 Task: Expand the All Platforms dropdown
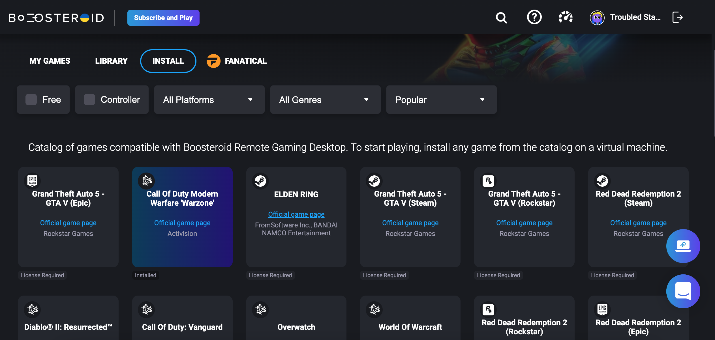(209, 100)
